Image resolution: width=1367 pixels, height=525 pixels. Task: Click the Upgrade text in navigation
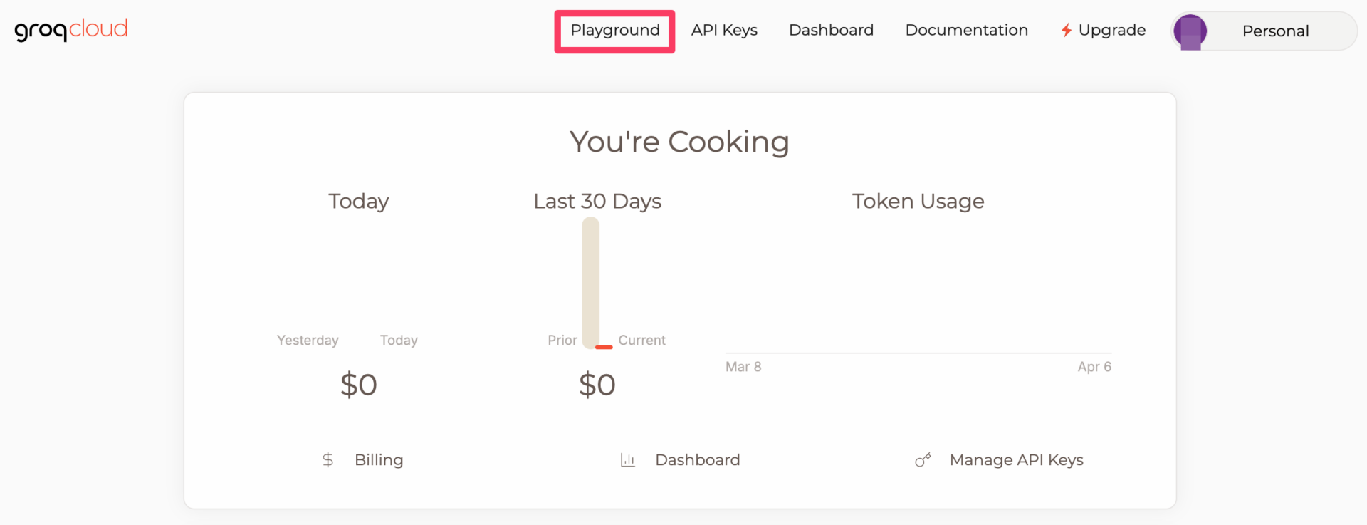1111,31
